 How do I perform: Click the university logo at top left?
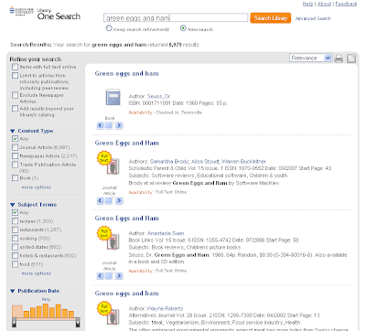21,11
